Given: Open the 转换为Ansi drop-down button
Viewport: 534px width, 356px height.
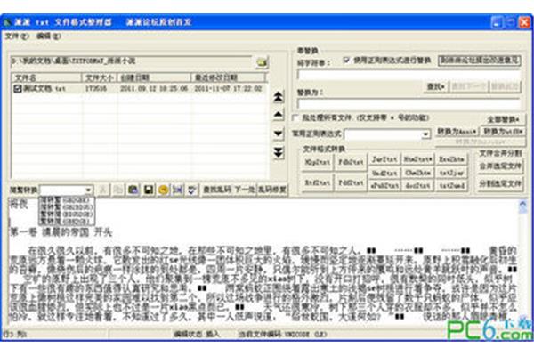Looking at the screenshot, I should [457, 131].
